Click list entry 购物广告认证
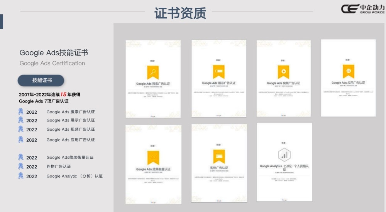This screenshot has height=212, width=386. [x=59, y=167]
